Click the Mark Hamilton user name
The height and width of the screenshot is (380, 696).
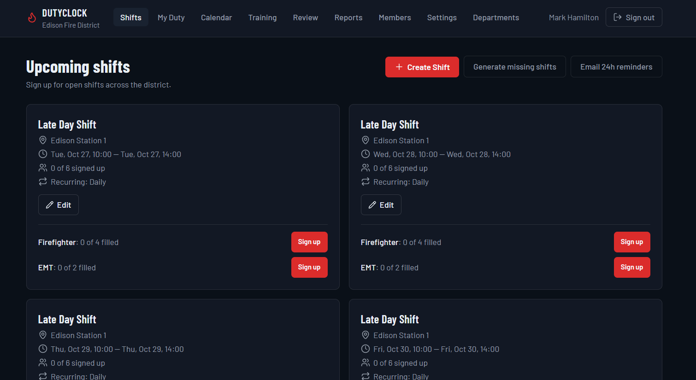click(574, 18)
